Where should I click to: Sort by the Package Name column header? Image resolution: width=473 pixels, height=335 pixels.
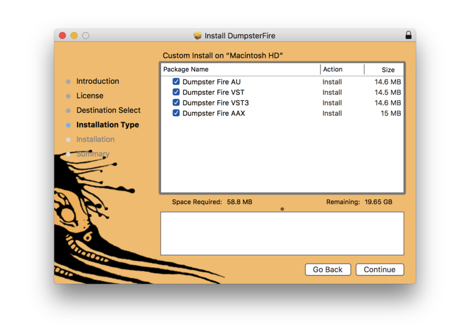tap(239, 70)
